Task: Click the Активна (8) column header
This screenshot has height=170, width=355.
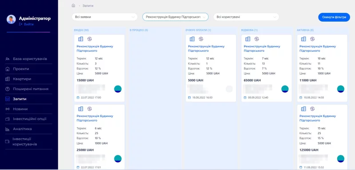Action: pos(305,30)
